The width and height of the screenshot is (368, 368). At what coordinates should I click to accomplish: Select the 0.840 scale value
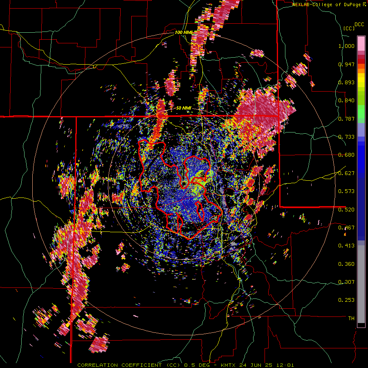pos(346,101)
